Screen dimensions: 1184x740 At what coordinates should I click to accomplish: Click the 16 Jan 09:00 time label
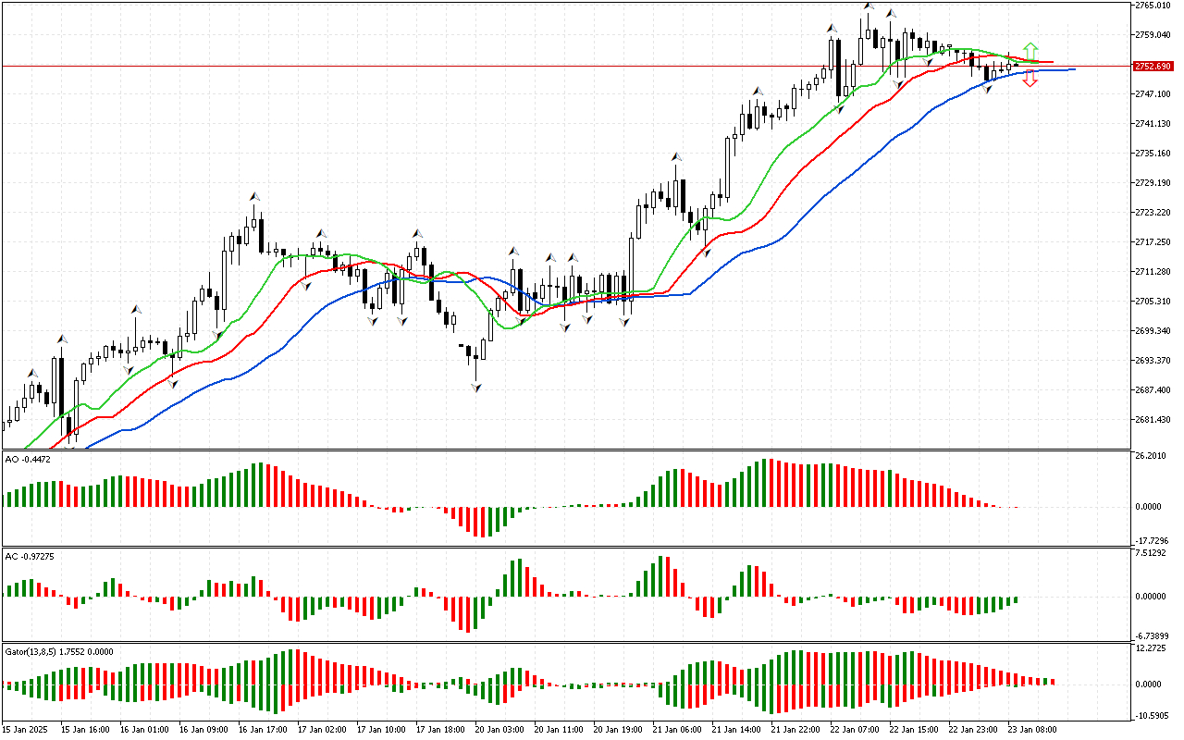pyautogui.click(x=203, y=730)
